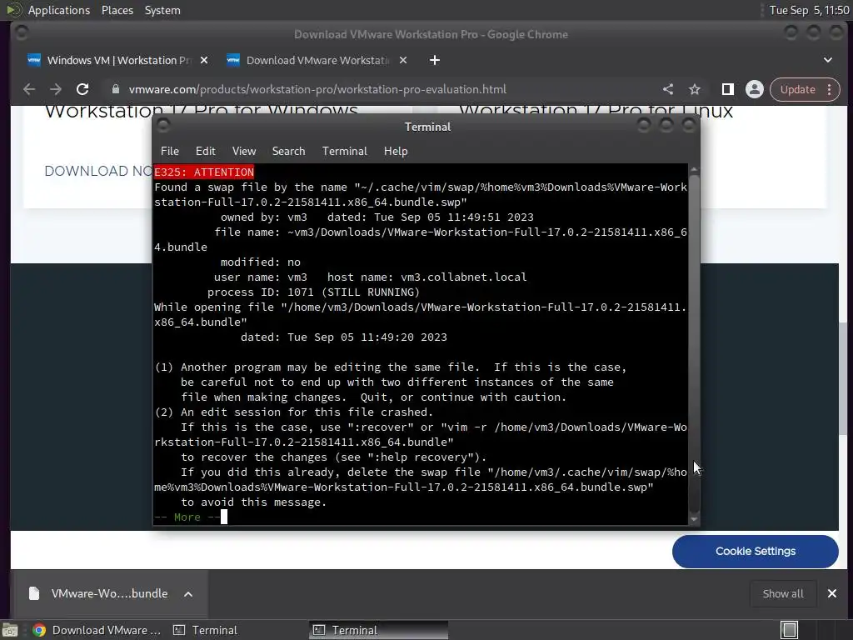
Task: Click Chrome window title bar menu icon
Action: point(22,33)
